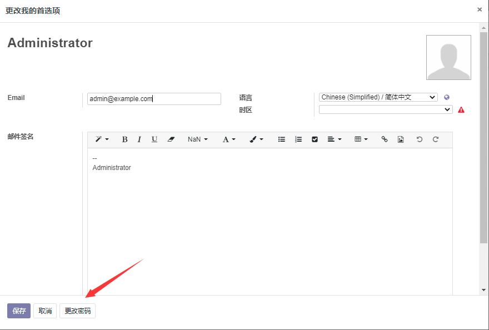Screen dimensions: 489x330
Task: Open the font color A dropdown
Action: click(x=229, y=139)
